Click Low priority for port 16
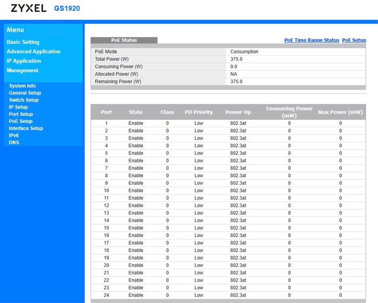 [x=199, y=235]
